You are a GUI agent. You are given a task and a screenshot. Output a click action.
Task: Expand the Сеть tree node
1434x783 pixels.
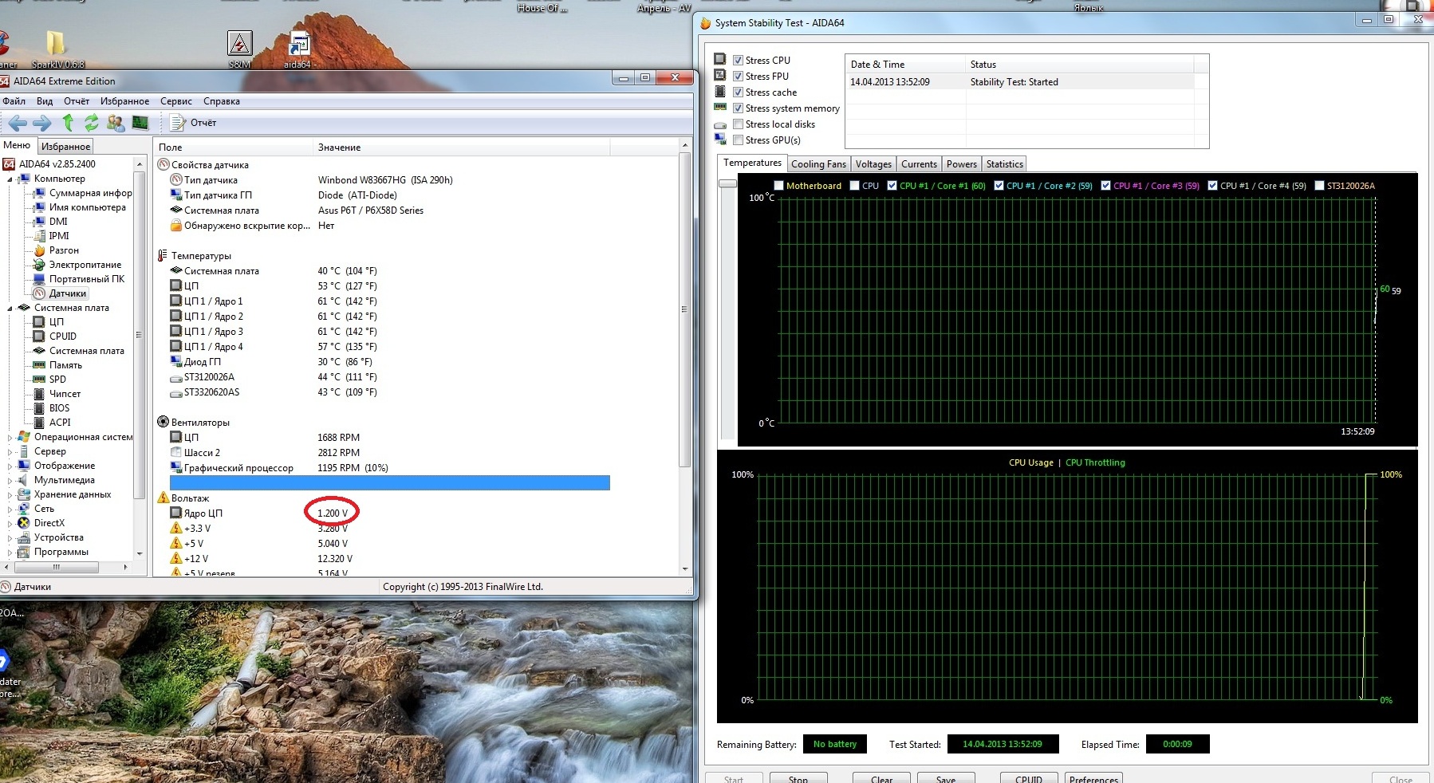(10, 510)
